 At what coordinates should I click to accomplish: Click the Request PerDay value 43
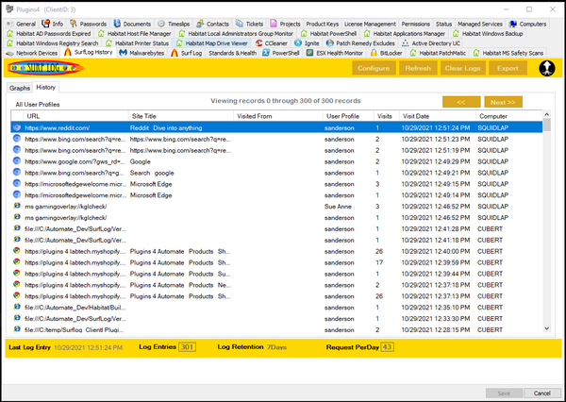point(387,346)
